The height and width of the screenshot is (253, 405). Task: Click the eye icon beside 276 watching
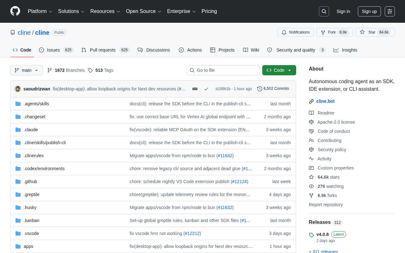click(x=311, y=186)
